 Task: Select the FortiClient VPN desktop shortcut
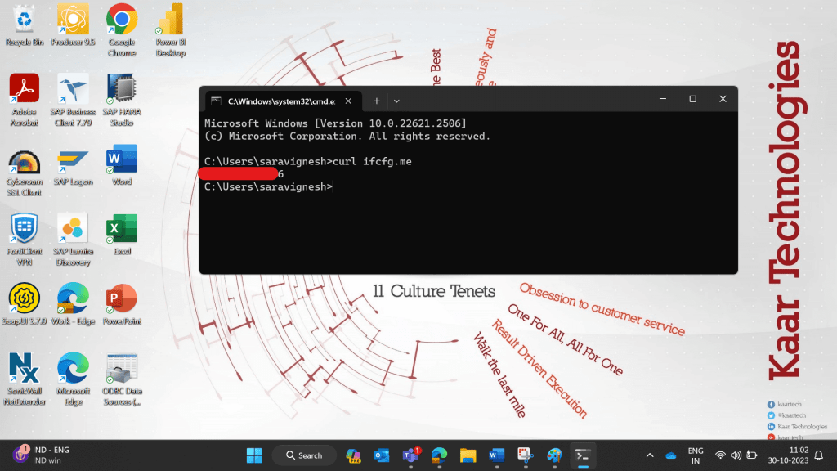tap(24, 240)
